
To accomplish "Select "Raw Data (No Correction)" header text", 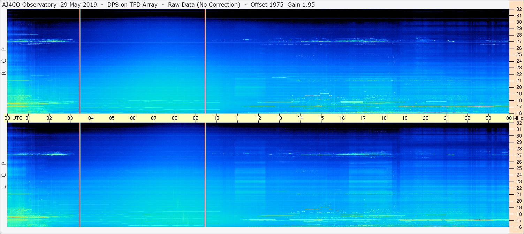I will point(204,5).
